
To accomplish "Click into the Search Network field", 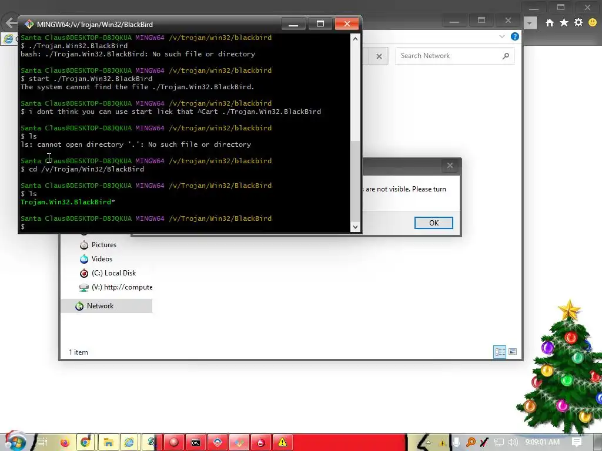I will click(454, 56).
